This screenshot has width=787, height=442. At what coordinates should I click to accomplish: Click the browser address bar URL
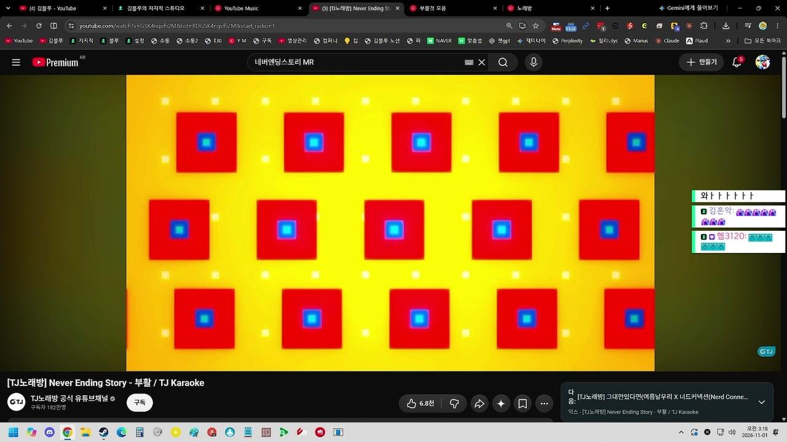coord(177,26)
